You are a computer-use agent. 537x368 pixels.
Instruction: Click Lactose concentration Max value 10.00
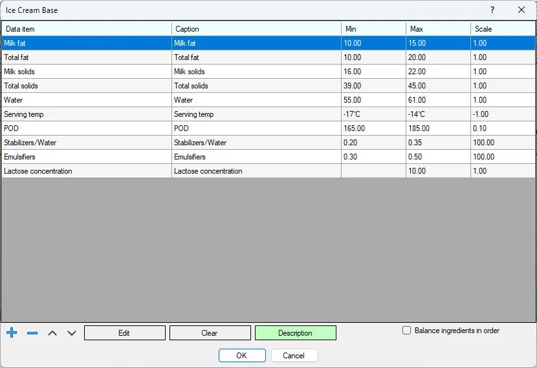click(x=439, y=171)
